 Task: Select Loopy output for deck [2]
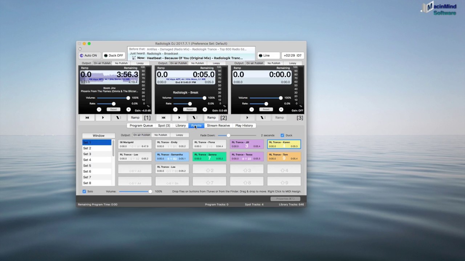(217, 63)
